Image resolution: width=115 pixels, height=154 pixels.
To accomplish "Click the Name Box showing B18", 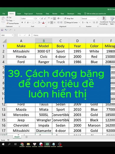I will pos(6,35).
